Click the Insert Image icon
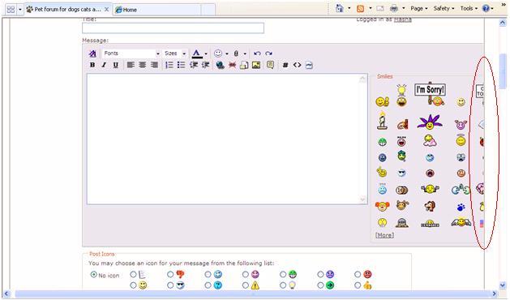The height and width of the screenshot is (300, 510). 256,65
